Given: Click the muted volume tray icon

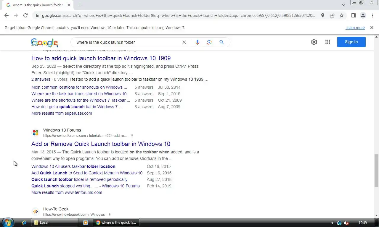Looking at the screenshot, I should click(346, 223).
